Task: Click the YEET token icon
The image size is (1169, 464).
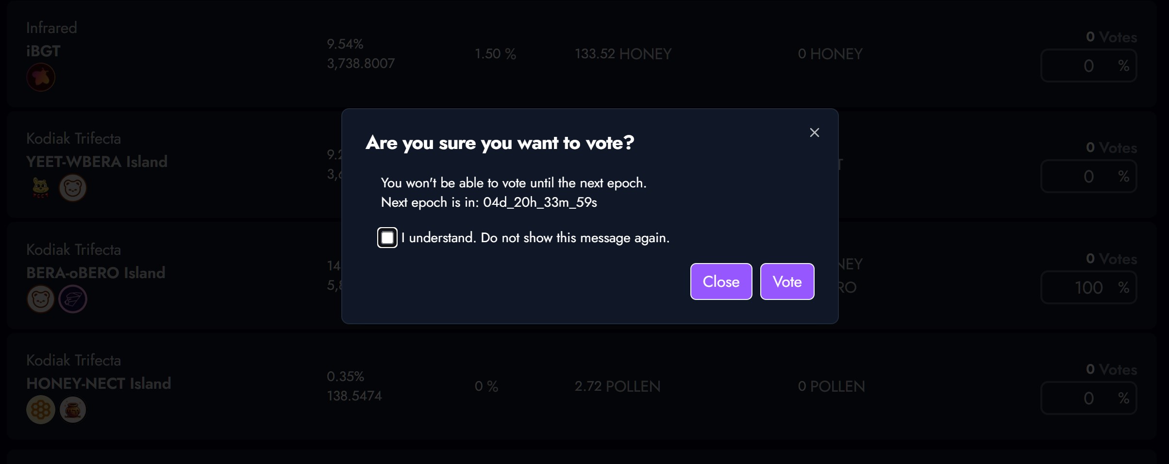Action: click(x=41, y=188)
